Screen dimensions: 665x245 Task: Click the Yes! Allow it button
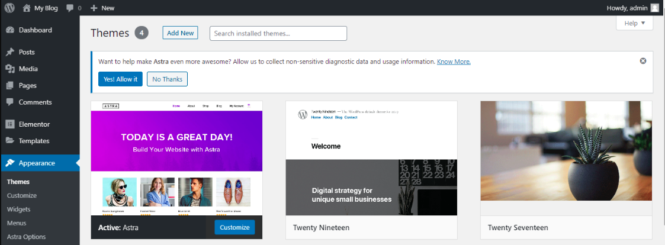pos(120,79)
